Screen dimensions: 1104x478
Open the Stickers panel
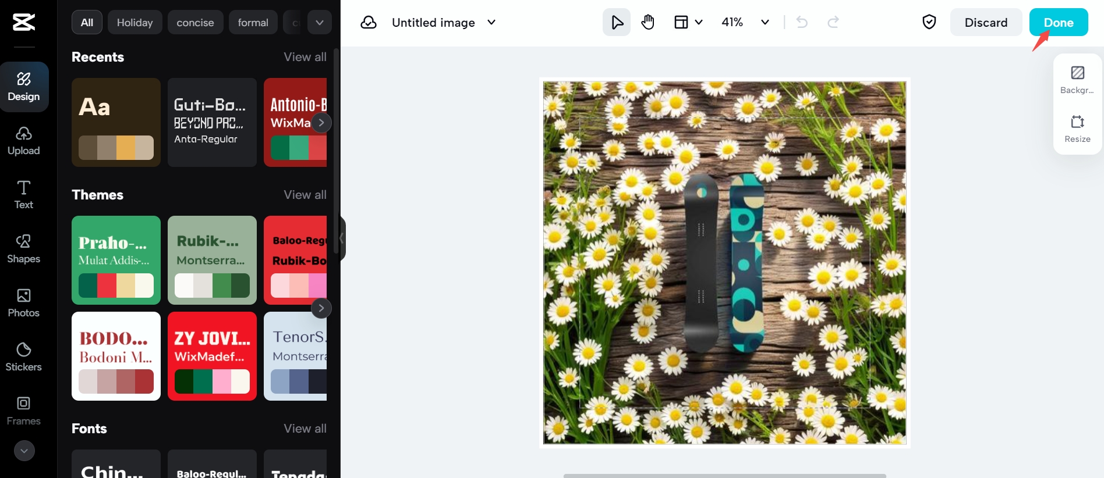click(24, 357)
